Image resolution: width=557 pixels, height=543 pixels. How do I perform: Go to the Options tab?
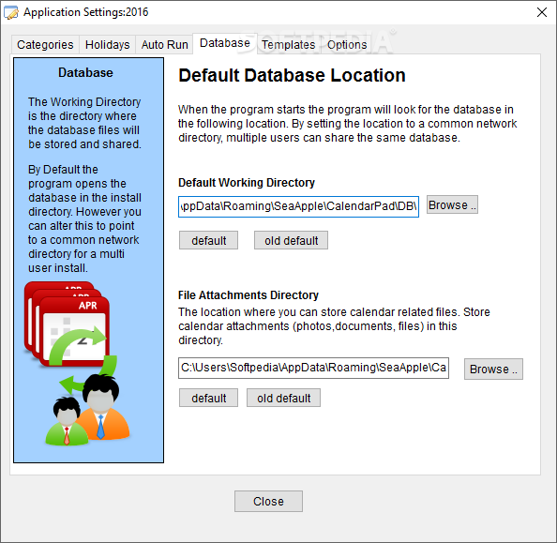point(347,45)
